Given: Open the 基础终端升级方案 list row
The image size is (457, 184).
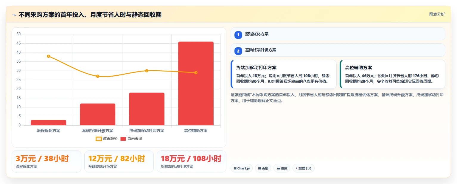Looking at the screenshot, I should (x=338, y=50).
